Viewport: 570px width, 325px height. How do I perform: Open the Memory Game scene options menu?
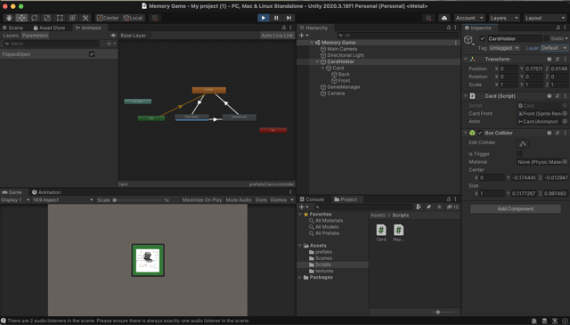[456, 43]
